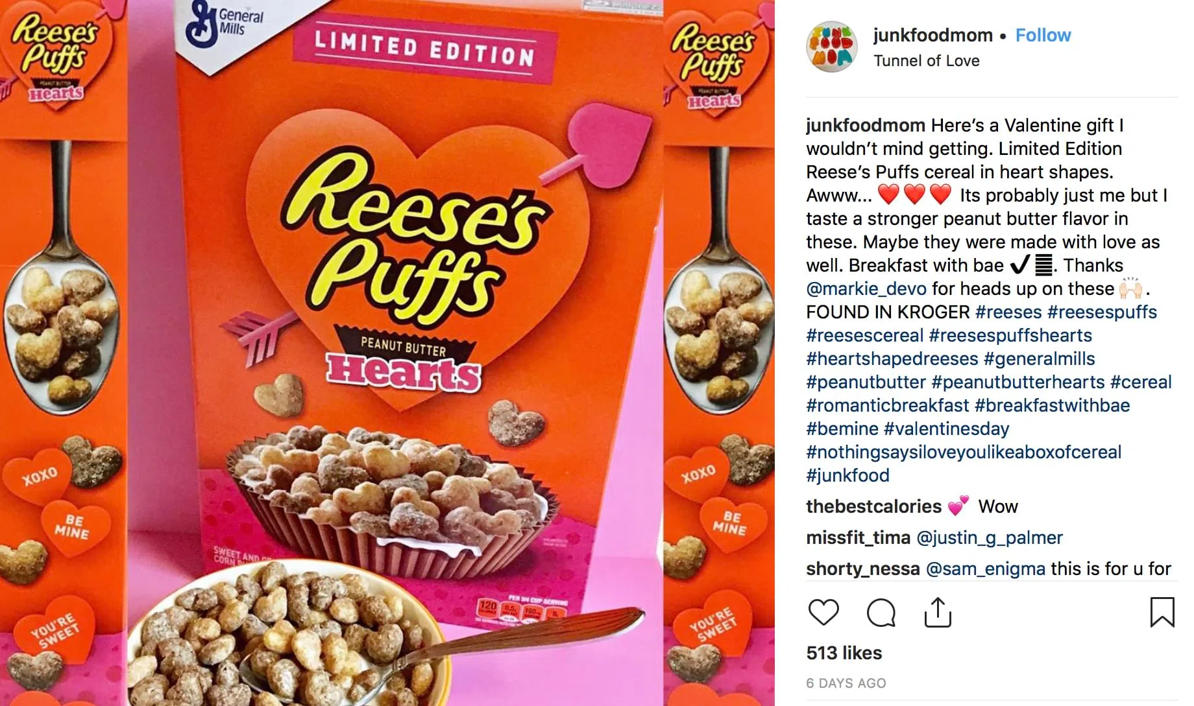Open junkfoodmom profile avatar
Screen dimensions: 1194x706
pyautogui.click(x=832, y=47)
